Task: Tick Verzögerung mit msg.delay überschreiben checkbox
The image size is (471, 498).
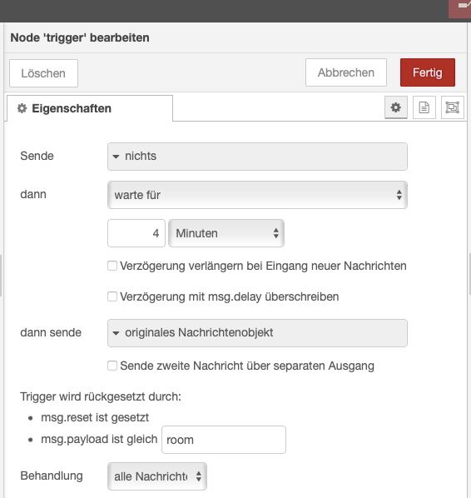Action: pyautogui.click(x=112, y=296)
